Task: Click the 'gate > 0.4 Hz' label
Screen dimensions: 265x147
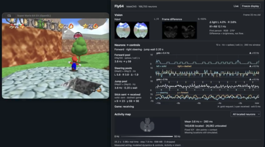Action: (x=163, y=53)
